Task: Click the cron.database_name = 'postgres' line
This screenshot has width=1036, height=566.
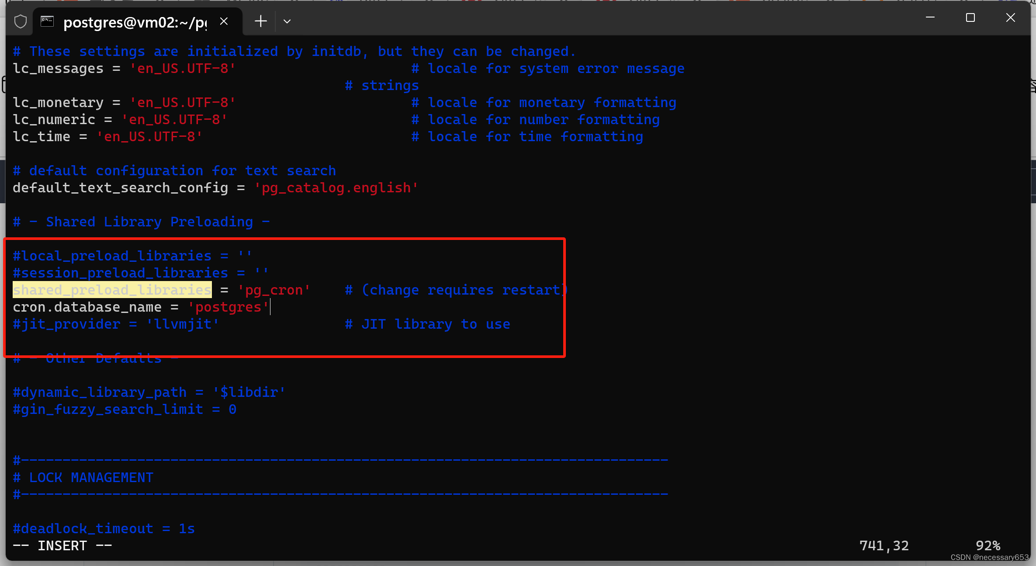Action: coord(140,307)
